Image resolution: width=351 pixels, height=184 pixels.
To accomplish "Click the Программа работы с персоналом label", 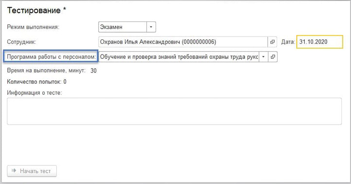I will pos(51,56).
